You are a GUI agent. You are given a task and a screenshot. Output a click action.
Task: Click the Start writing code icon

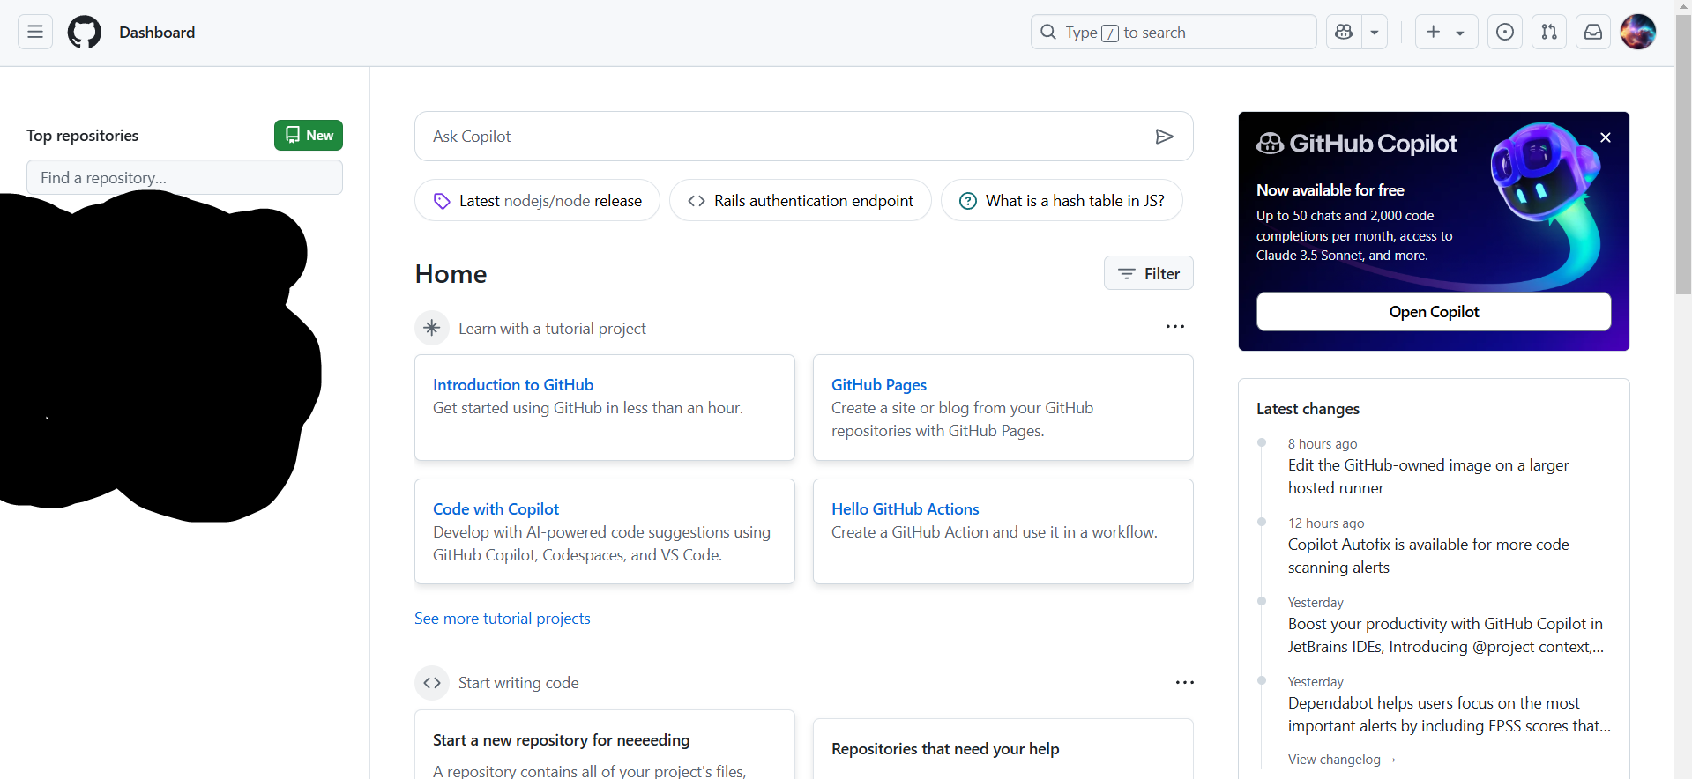click(432, 682)
